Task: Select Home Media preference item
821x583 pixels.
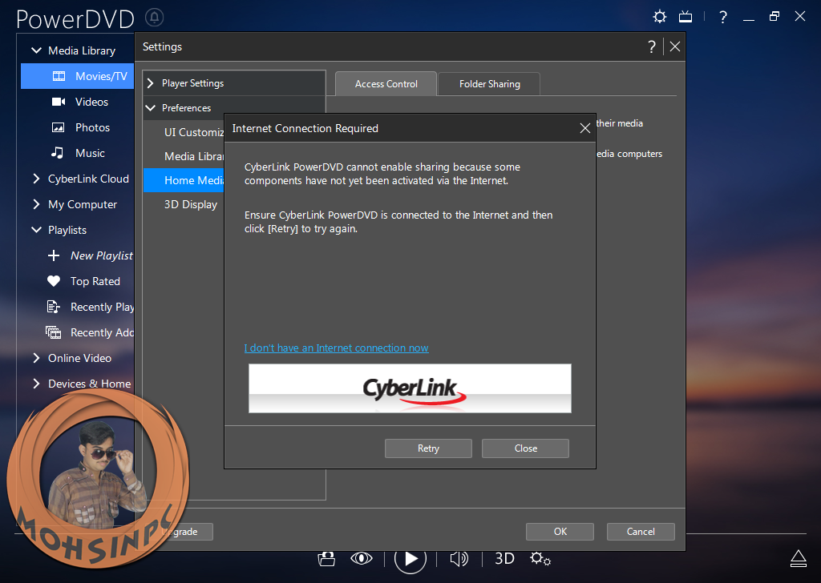Action: pyautogui.click(x=184, y=180)
